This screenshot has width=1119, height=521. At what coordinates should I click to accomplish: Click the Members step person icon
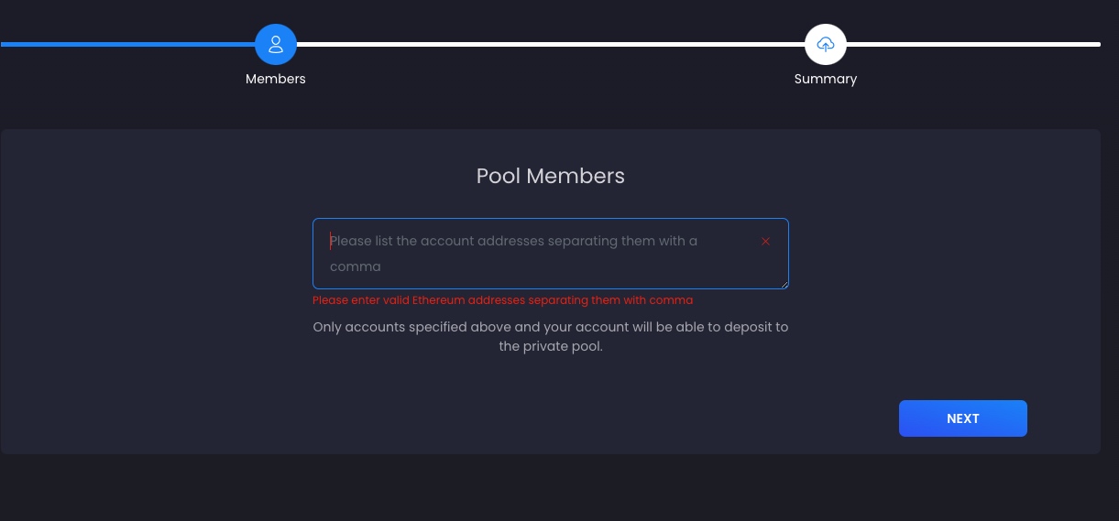click(x=276, y=44)
